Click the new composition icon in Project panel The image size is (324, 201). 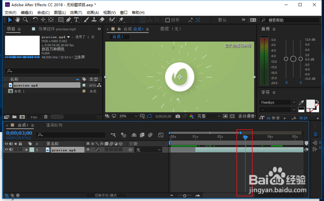click(22, 117)
